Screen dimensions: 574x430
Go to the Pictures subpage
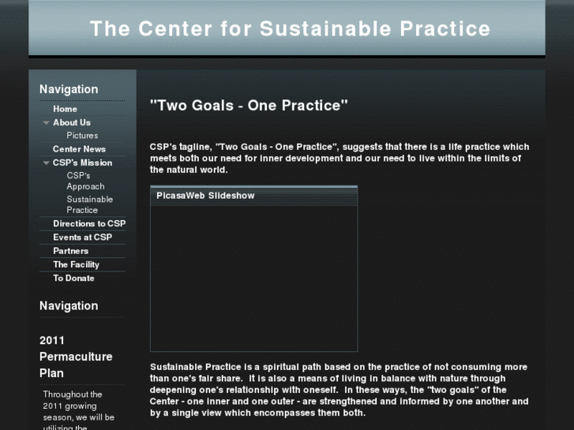[82, 136]
